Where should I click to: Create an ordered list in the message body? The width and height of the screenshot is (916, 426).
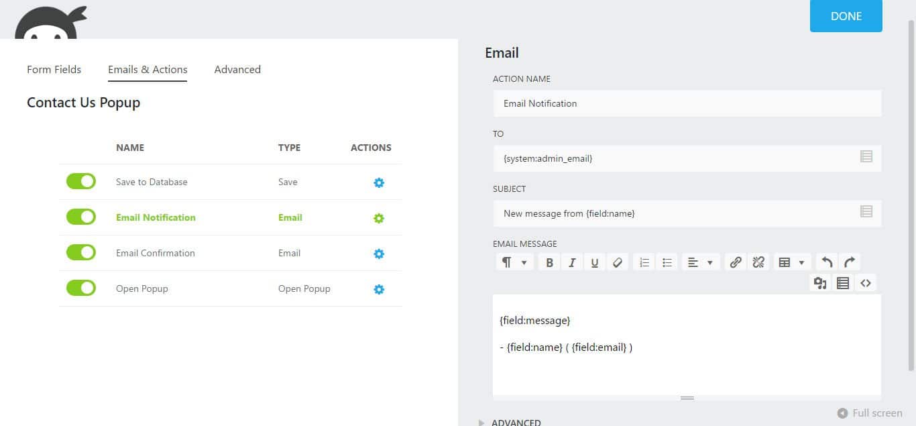[x=644, y=262]
